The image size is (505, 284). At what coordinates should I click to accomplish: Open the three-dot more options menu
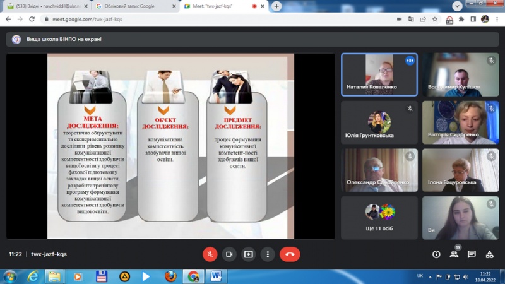(268, 254)
